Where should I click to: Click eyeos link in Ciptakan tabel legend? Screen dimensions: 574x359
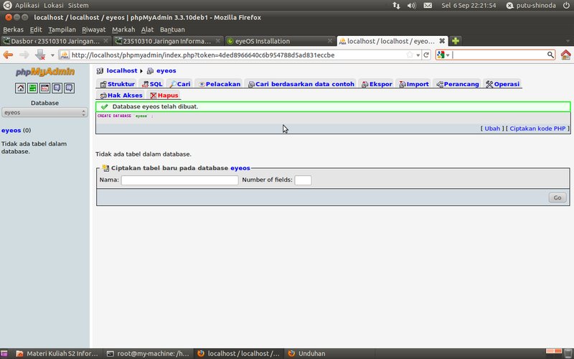point(240,168)
